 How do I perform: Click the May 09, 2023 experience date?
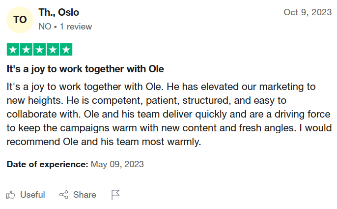point(117,164)
